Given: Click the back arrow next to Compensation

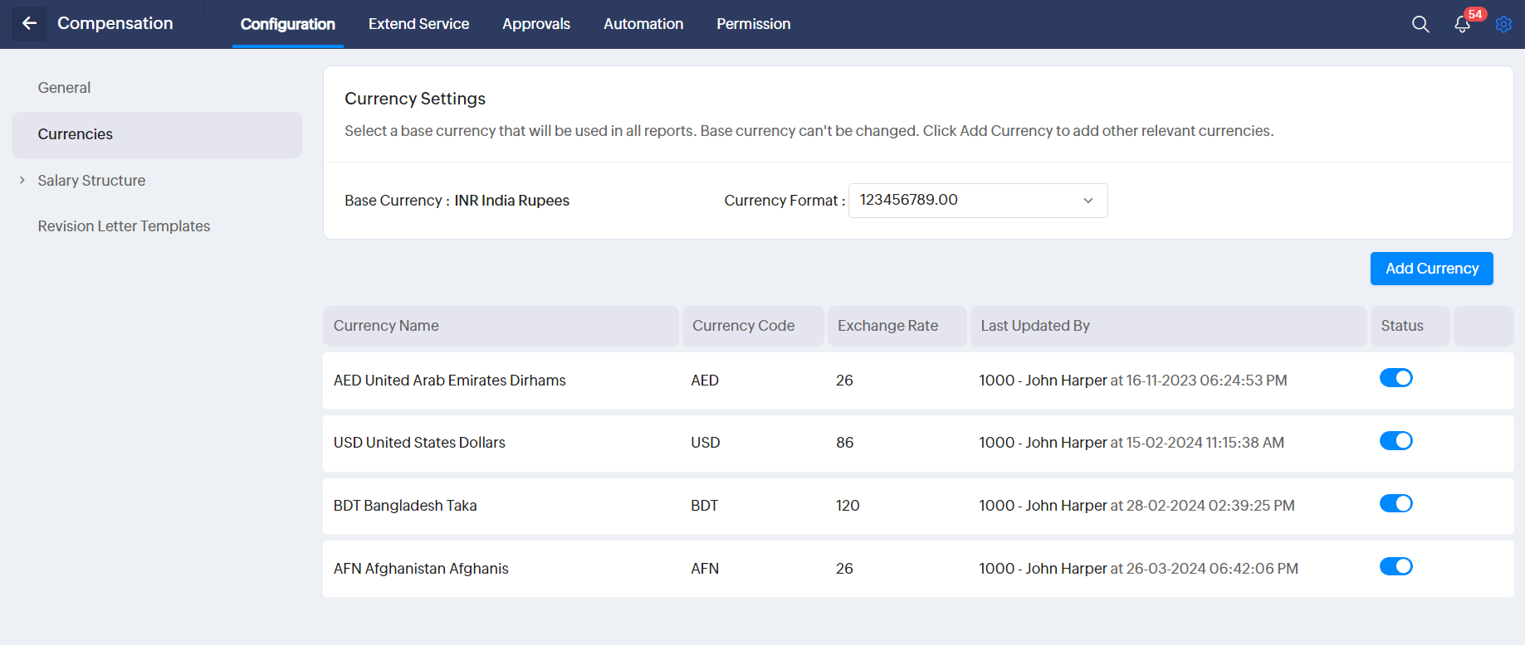Looking at the screenshot, I should 29,24.
